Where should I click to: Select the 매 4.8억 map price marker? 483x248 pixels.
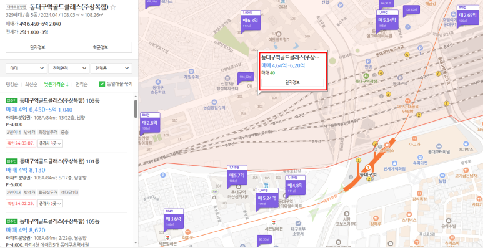click(x=295, y=186)
